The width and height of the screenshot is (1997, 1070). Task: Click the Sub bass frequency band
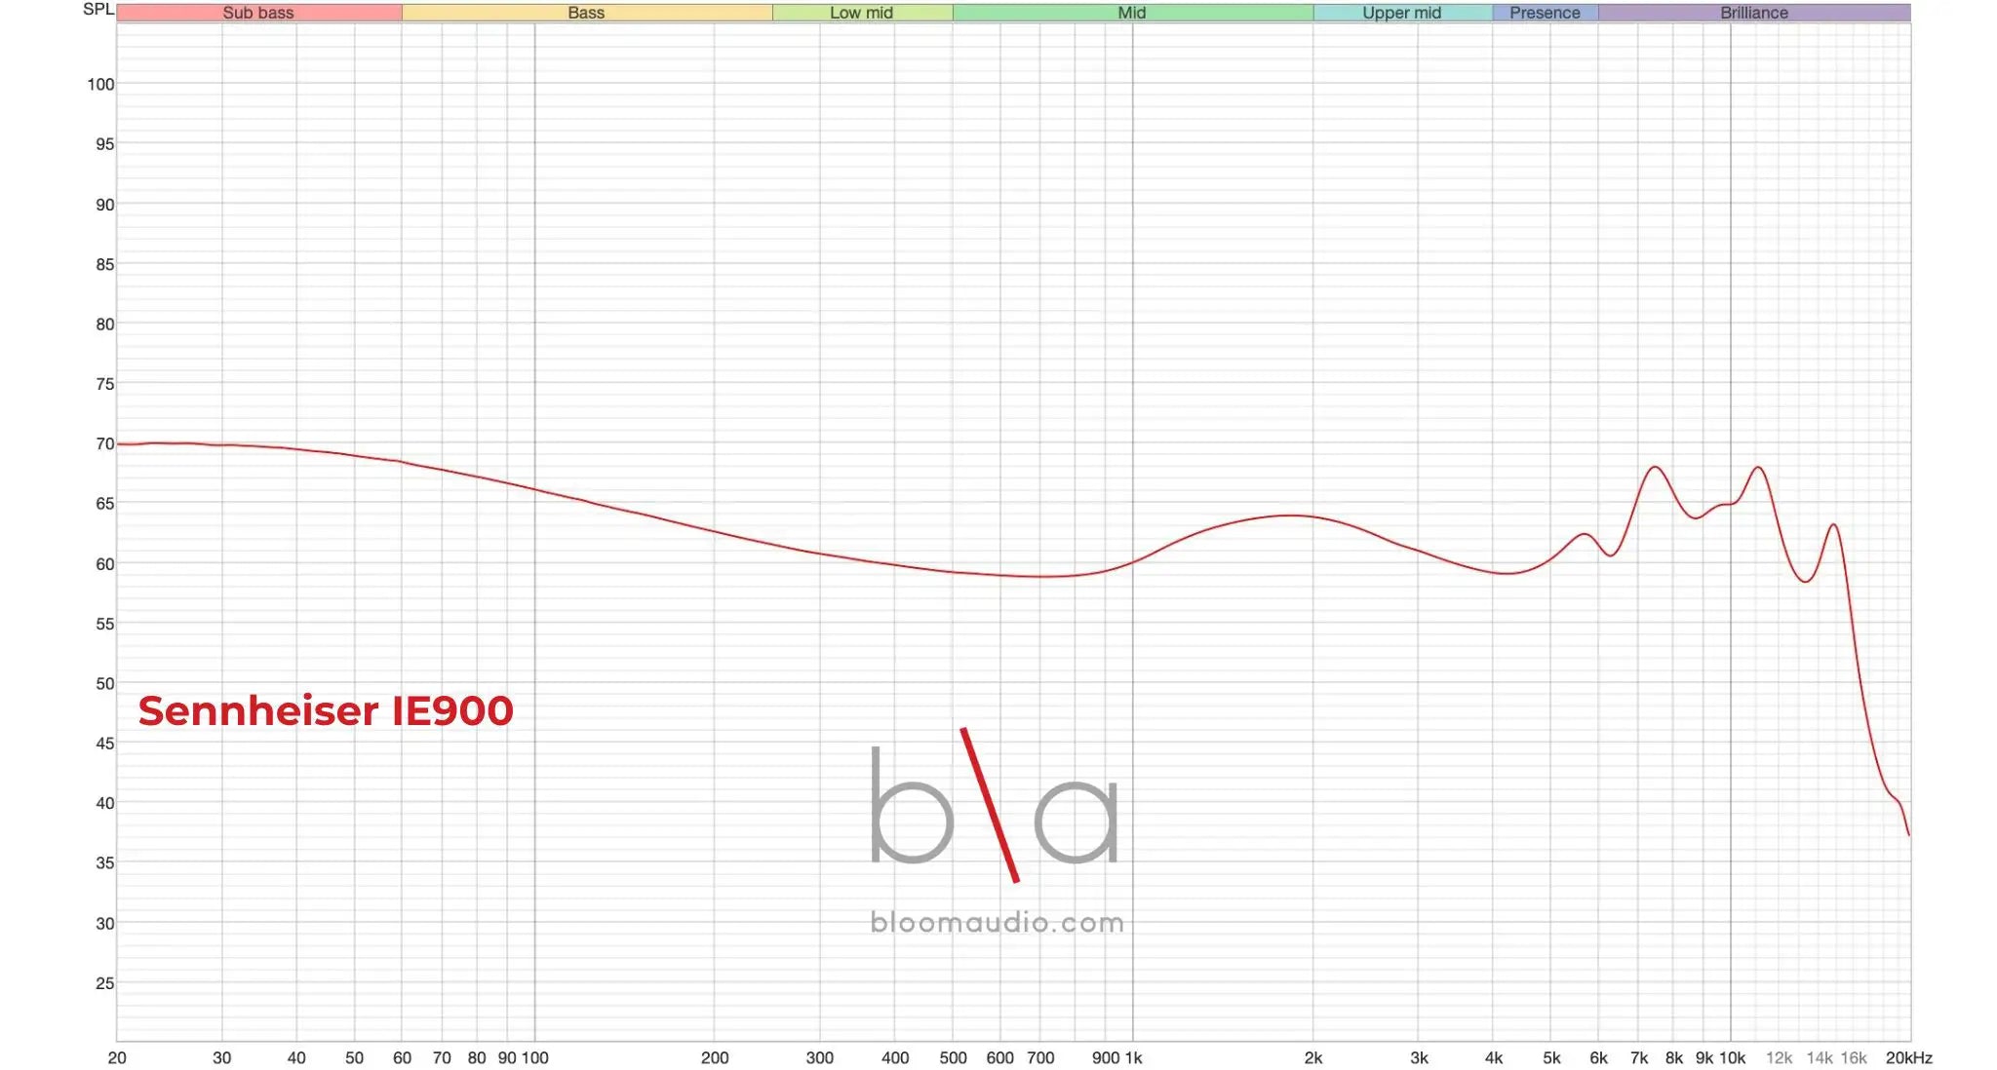[x=258, y=13]
